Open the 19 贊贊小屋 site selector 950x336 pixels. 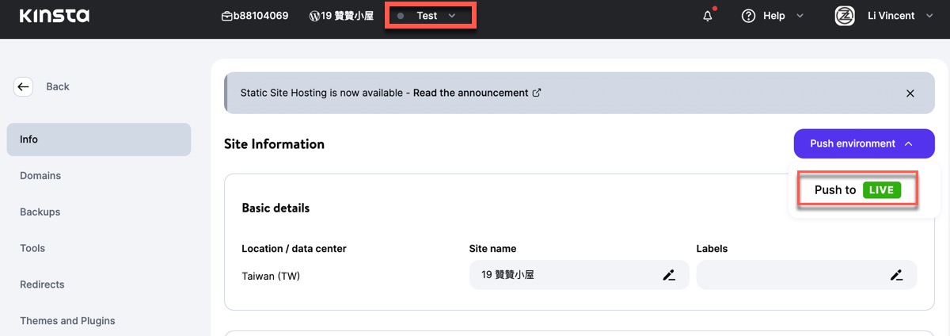point(341,16)
